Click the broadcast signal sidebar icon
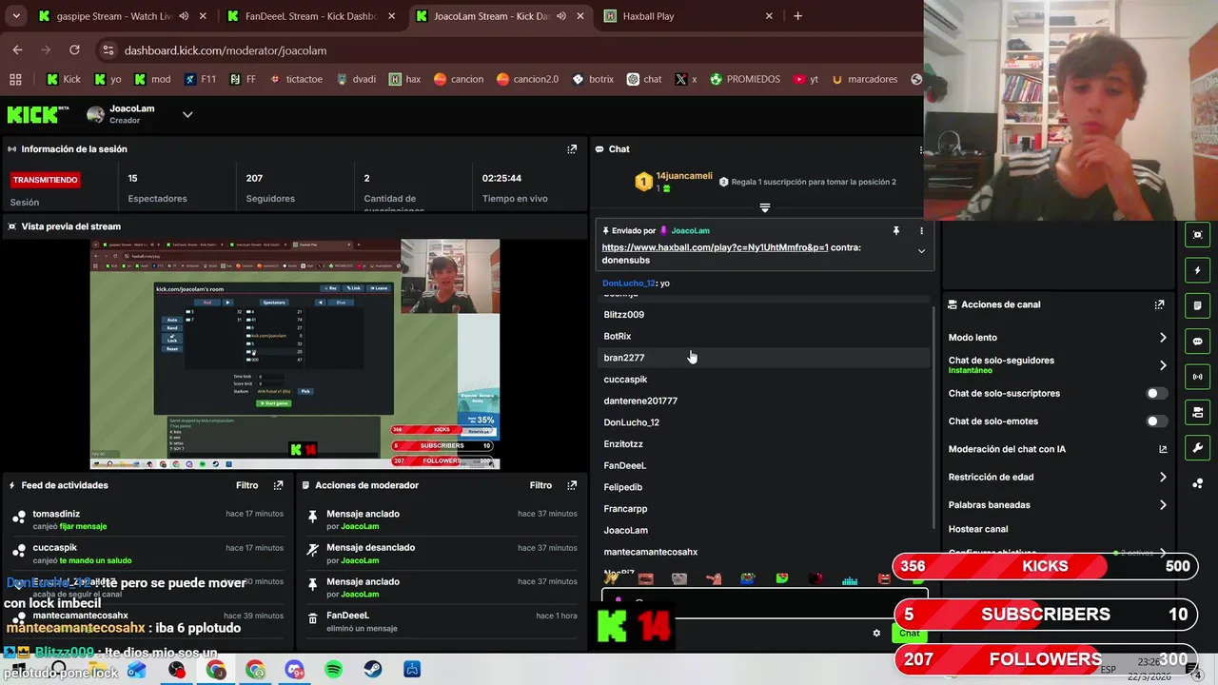Image resolution: width=1218 pixels, height=685 pixels. click(1197, 377)
